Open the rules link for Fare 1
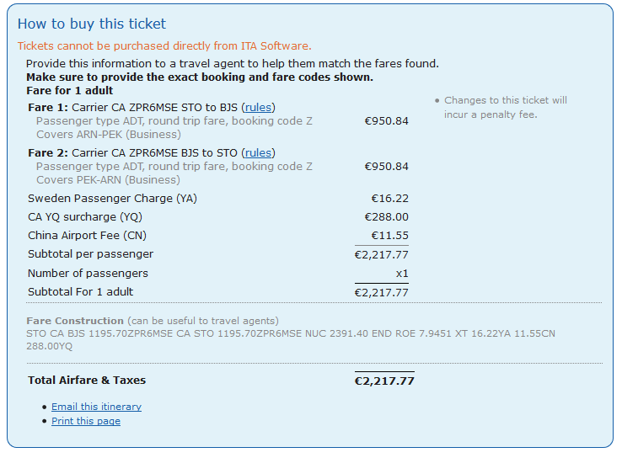 click(258, 108)
